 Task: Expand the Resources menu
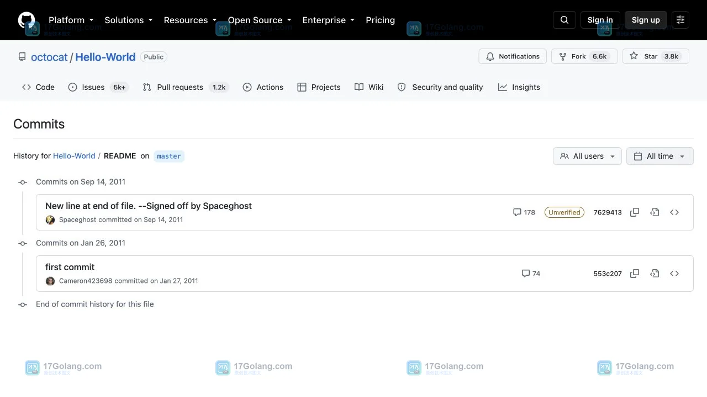point(190,20)
